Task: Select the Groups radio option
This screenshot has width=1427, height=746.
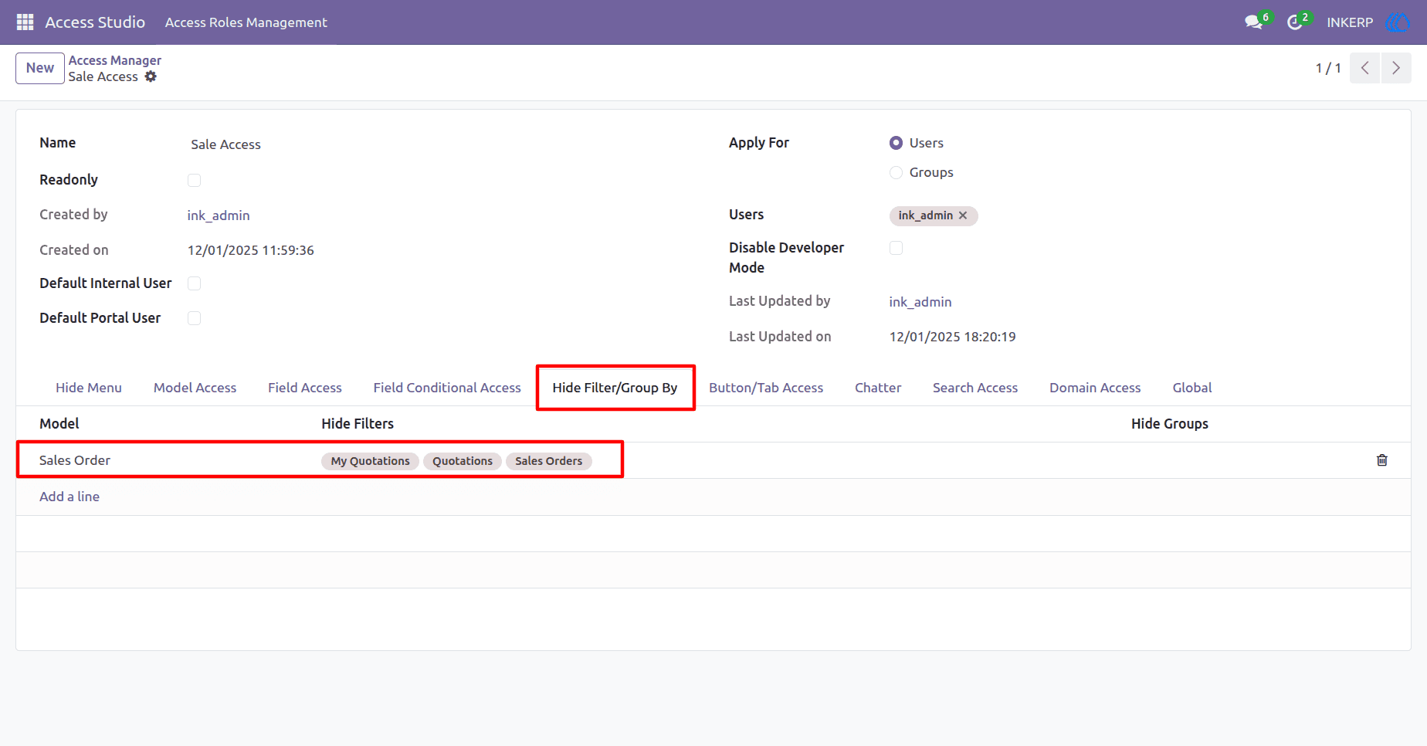Action: [896, 172]
